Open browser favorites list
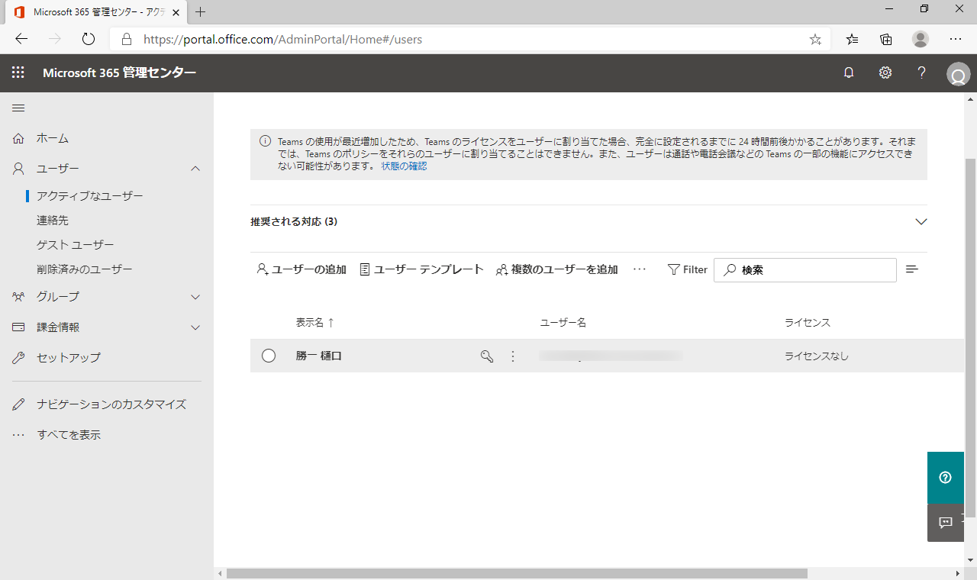Viewport: 977px width, 580px height. pyautogui.click(x=852, y=39)
